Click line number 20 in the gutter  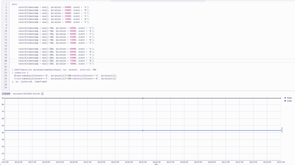point(6,61)
